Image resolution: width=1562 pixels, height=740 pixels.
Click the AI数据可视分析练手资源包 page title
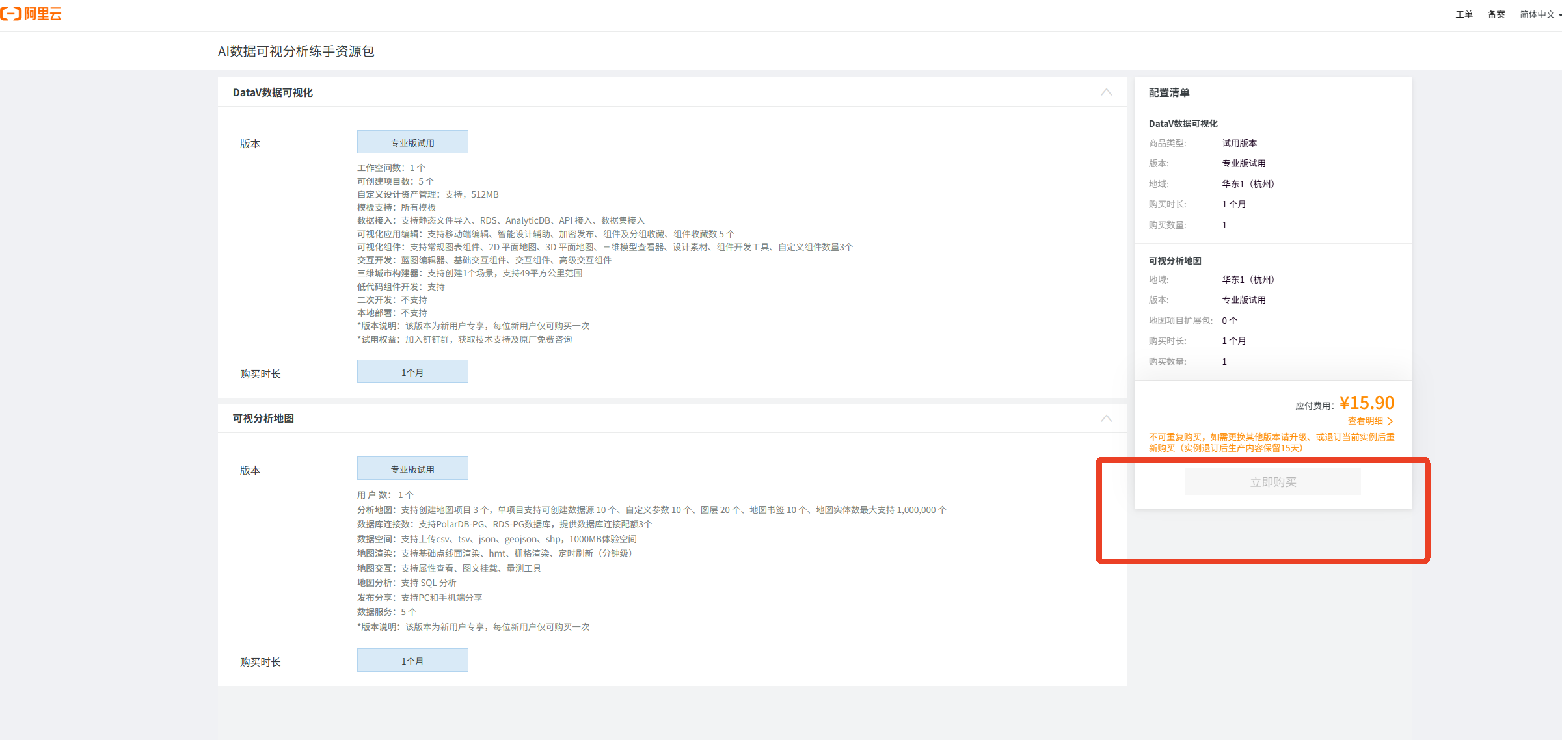(296, 51)
